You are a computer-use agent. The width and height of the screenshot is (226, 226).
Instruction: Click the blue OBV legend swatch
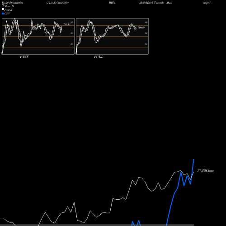tap(3, 14)
